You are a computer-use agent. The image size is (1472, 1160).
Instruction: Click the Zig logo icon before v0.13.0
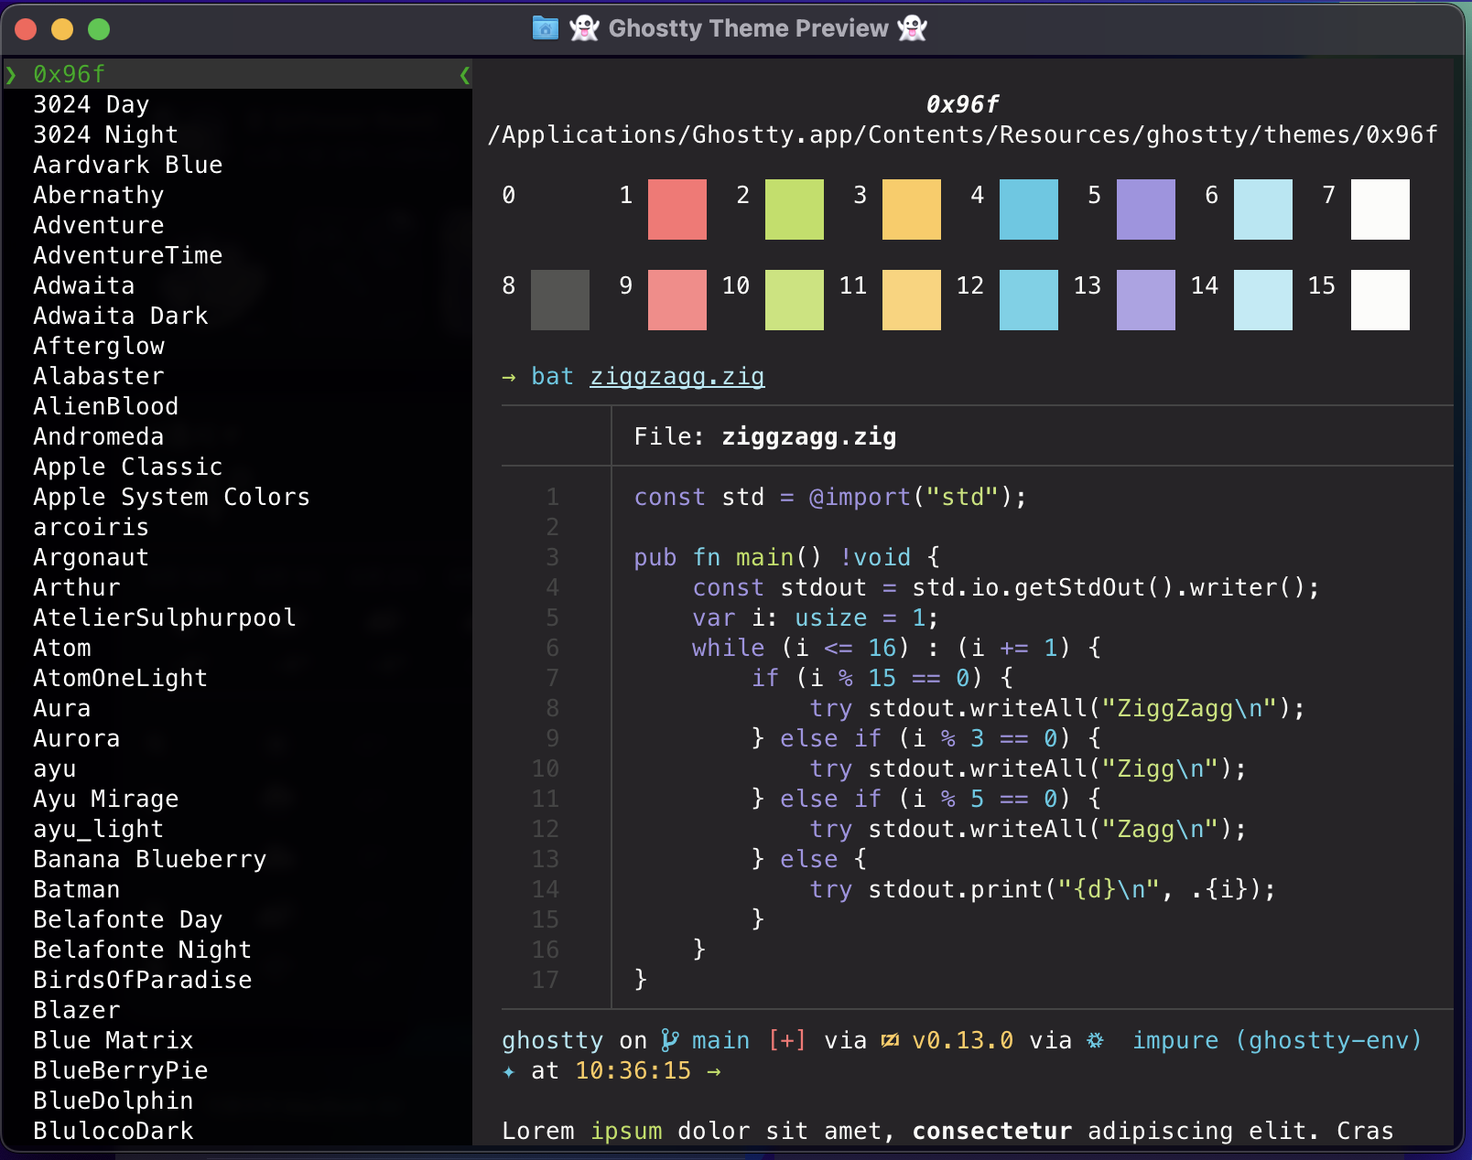click(x=890, y=1040)
